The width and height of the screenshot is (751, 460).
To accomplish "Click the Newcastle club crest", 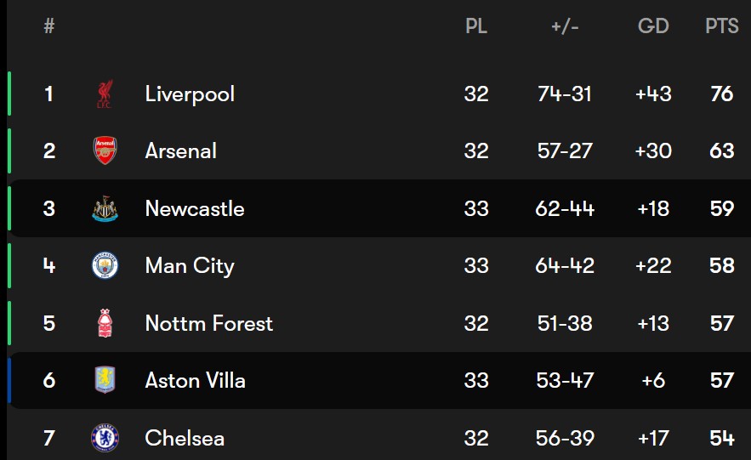I will (x=105, y=208).
